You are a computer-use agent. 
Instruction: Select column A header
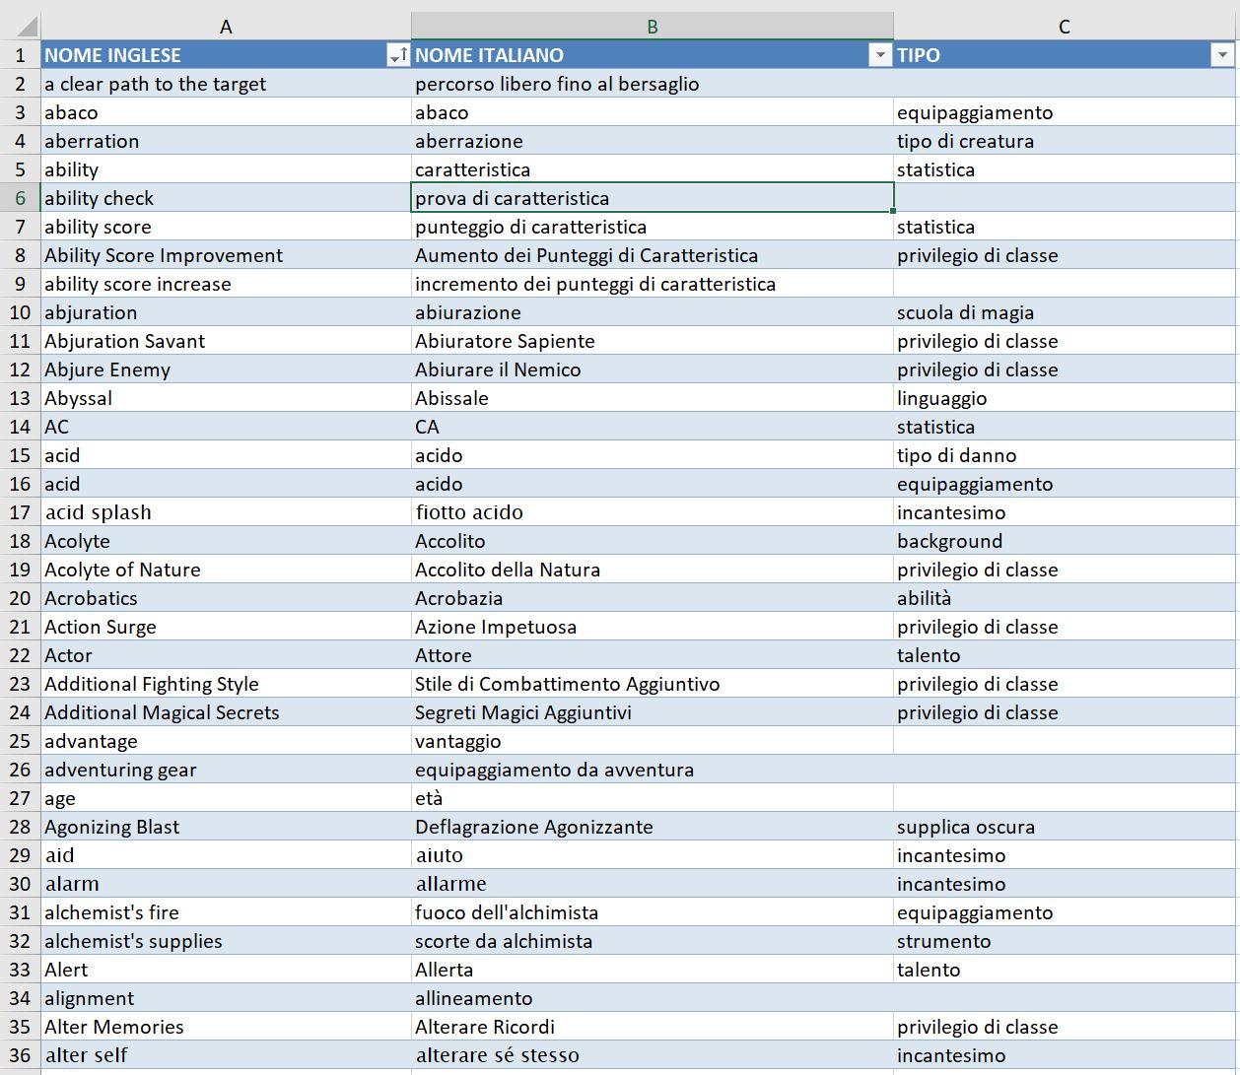[226, 27]
